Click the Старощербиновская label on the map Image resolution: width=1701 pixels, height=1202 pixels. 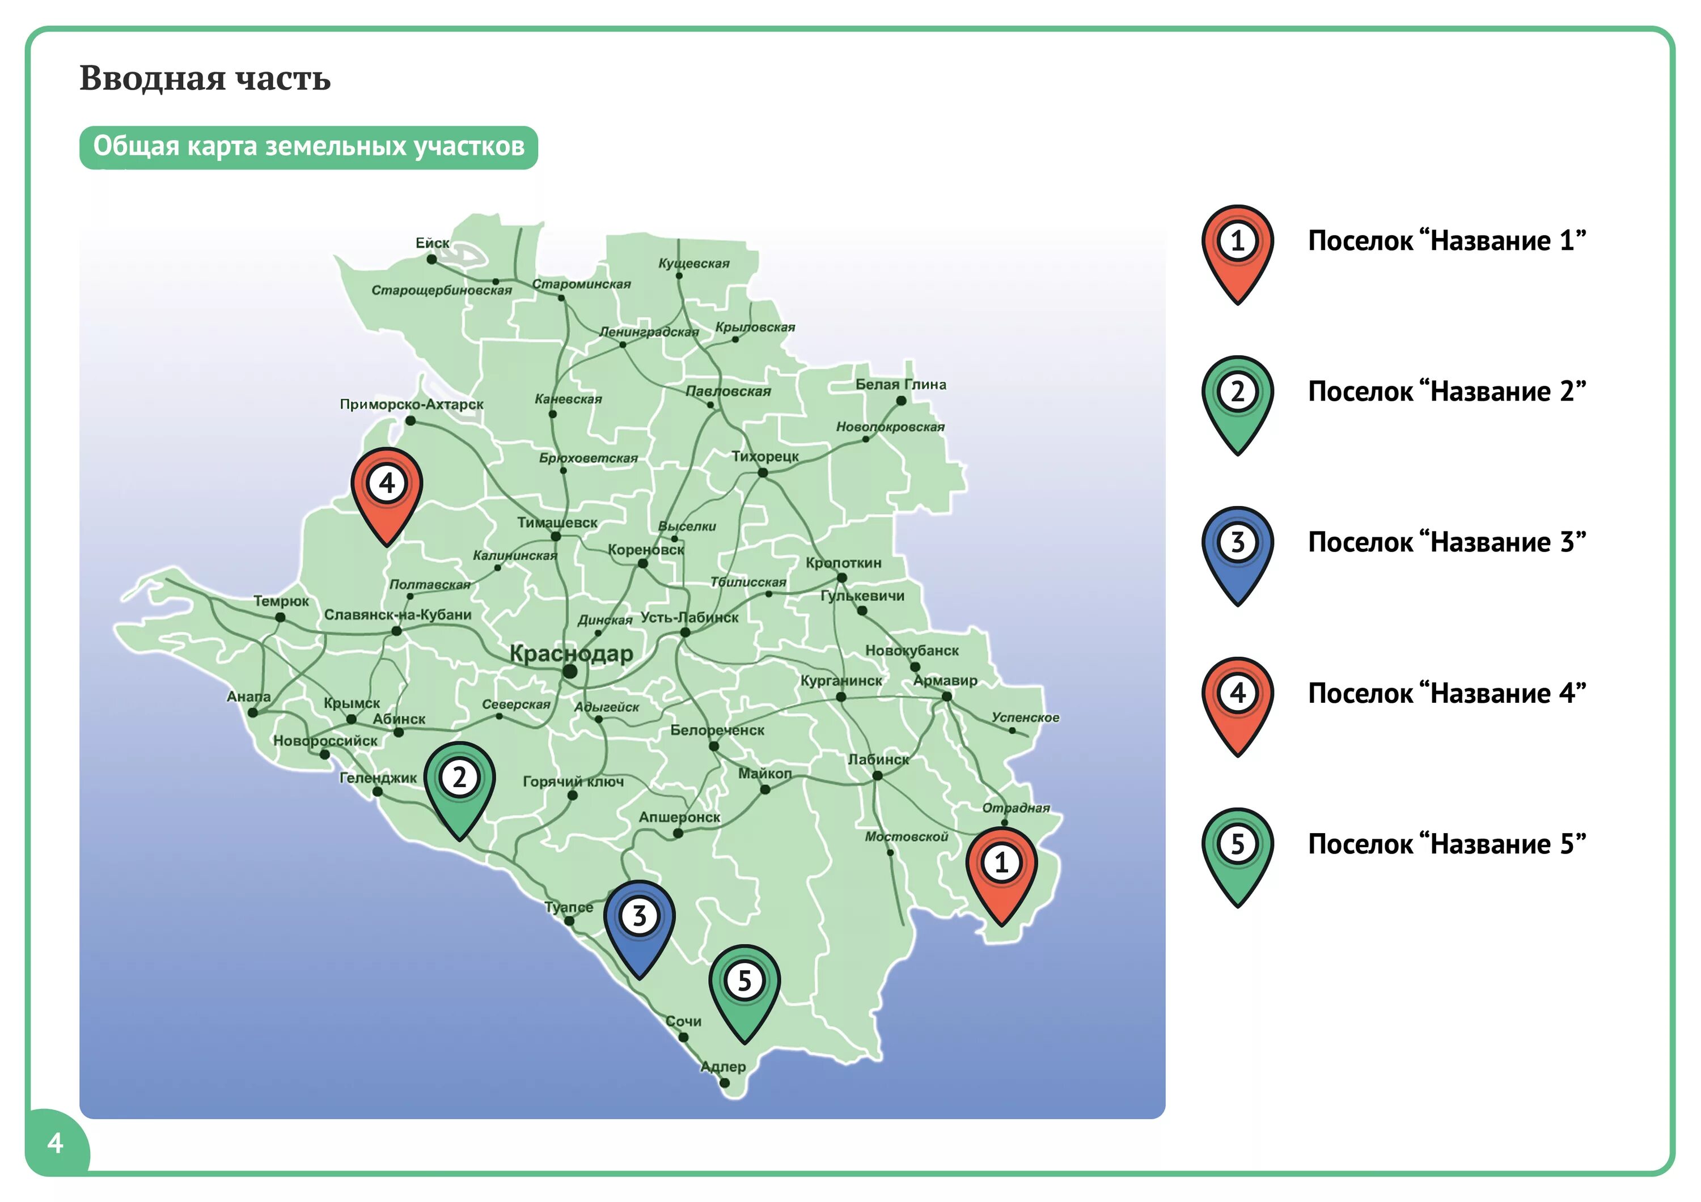pos(442,290)
